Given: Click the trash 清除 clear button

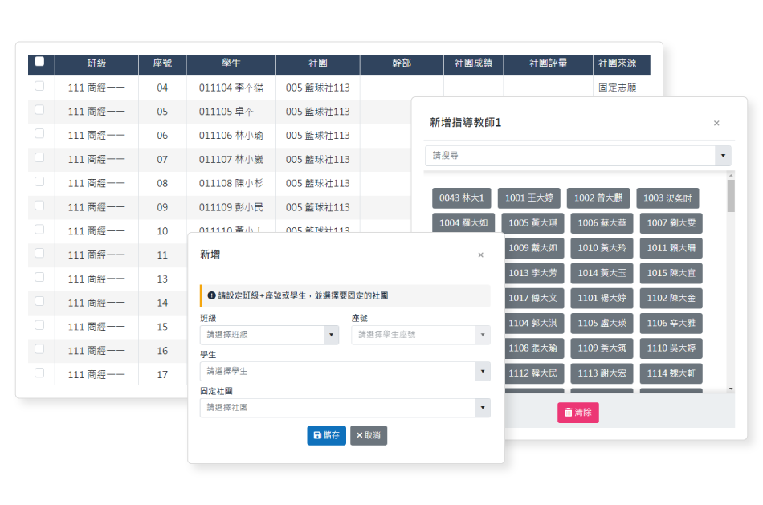Looking at the screenshot, I should pyautogui.click(x=577, y=413).
